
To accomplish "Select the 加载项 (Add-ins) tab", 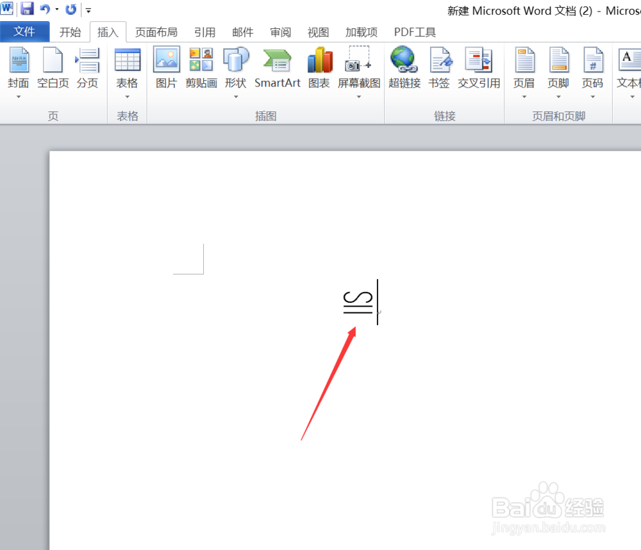I will (362, 32).
